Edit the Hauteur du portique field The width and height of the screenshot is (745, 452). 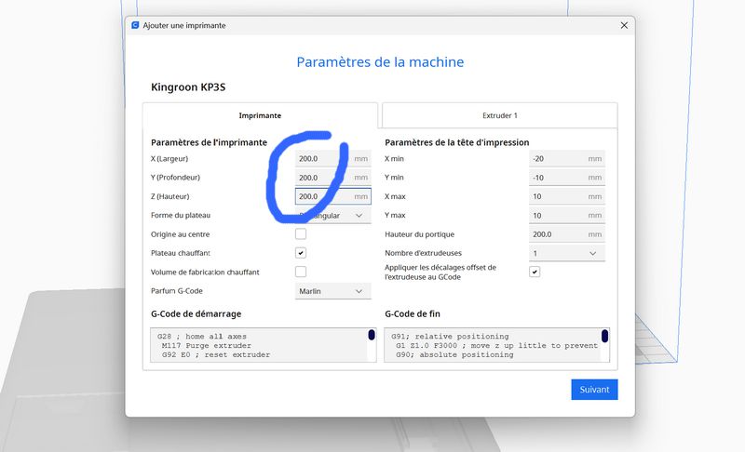[567, 234]
